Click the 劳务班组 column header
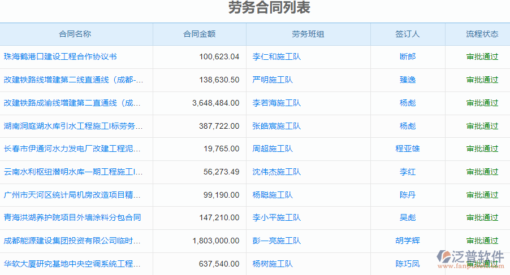The image size is (510, 275). (308, 34)
